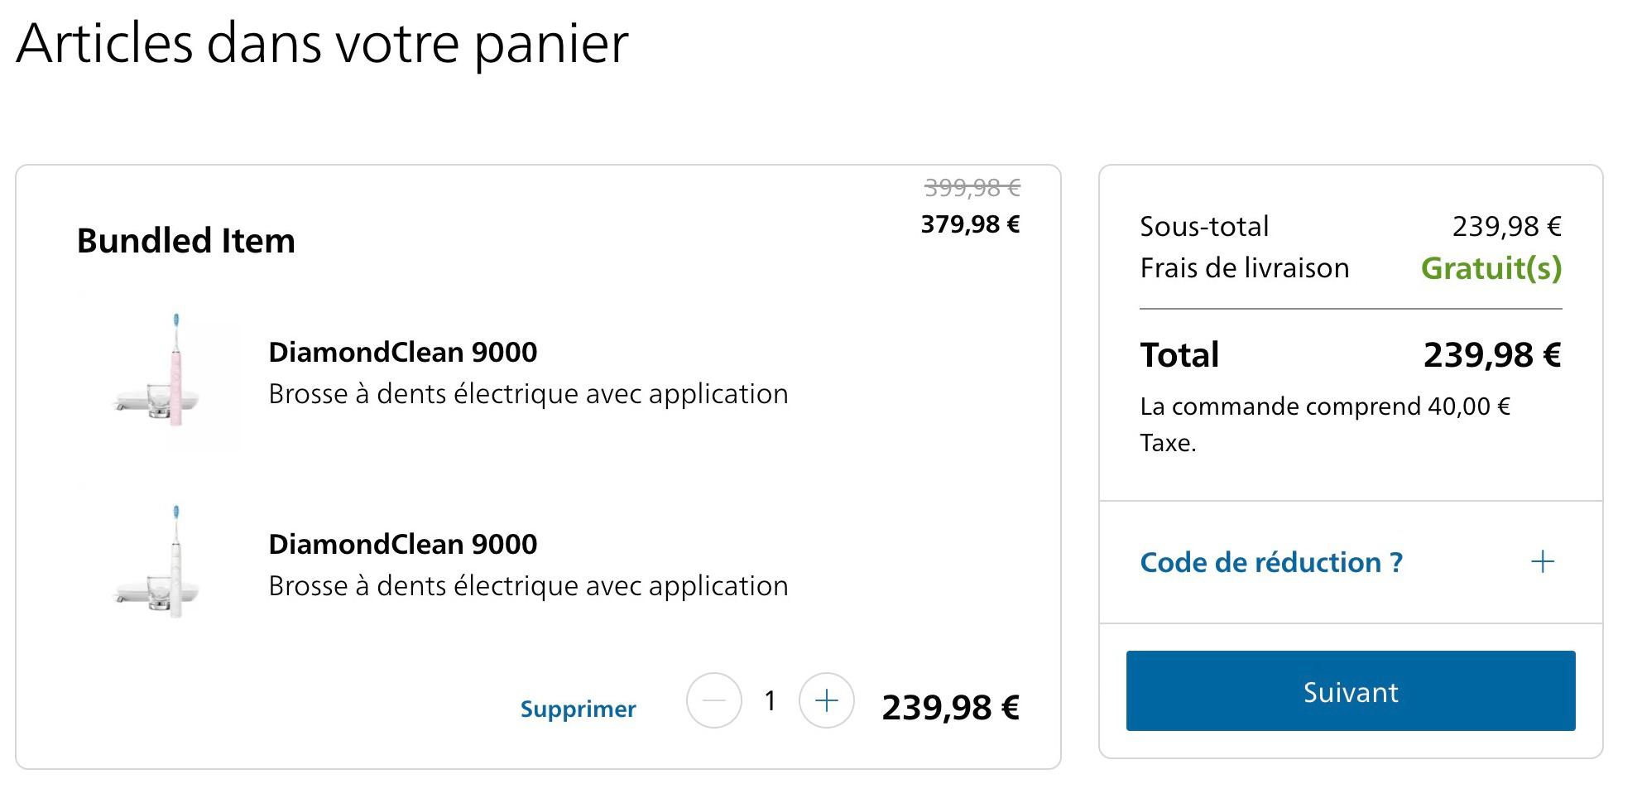Select title of pink DiamondClean 9000 product

coord(403,352)
